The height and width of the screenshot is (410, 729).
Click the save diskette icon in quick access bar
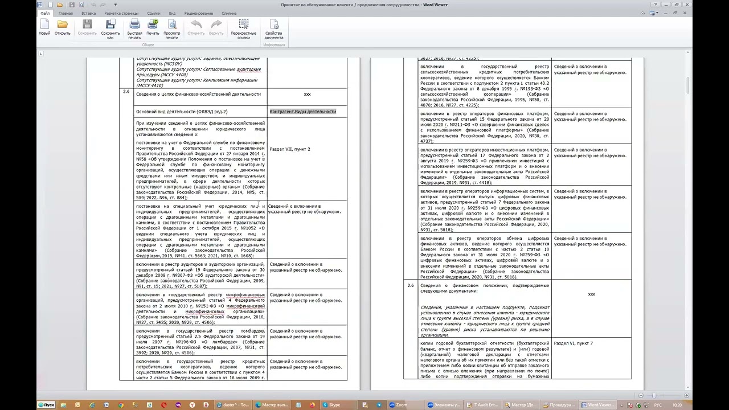(71, 5)
